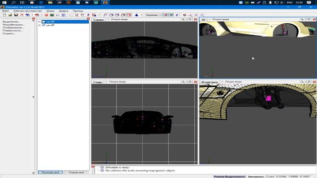
Task: Click the commands panel scroll down arrow
Action: coord(33,173)
